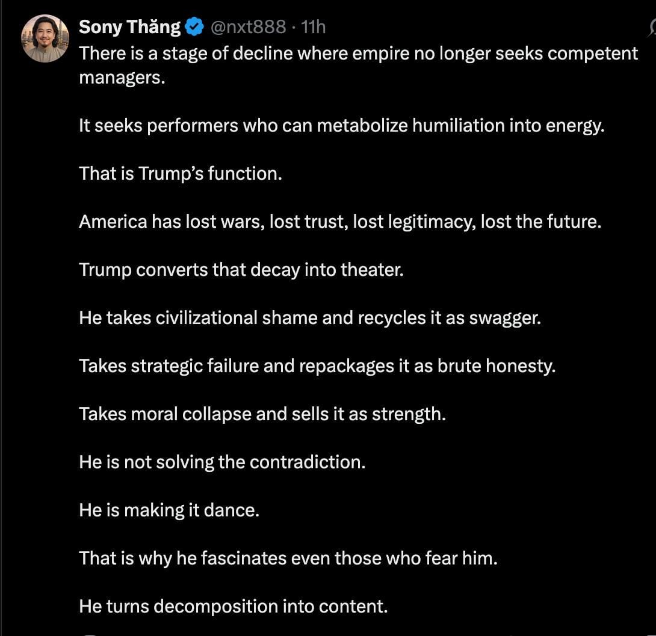Screen dimensions: 656x636
Task: Click 'Takes moral collapse and sells it' line
Action: click(x=263, y=414)
